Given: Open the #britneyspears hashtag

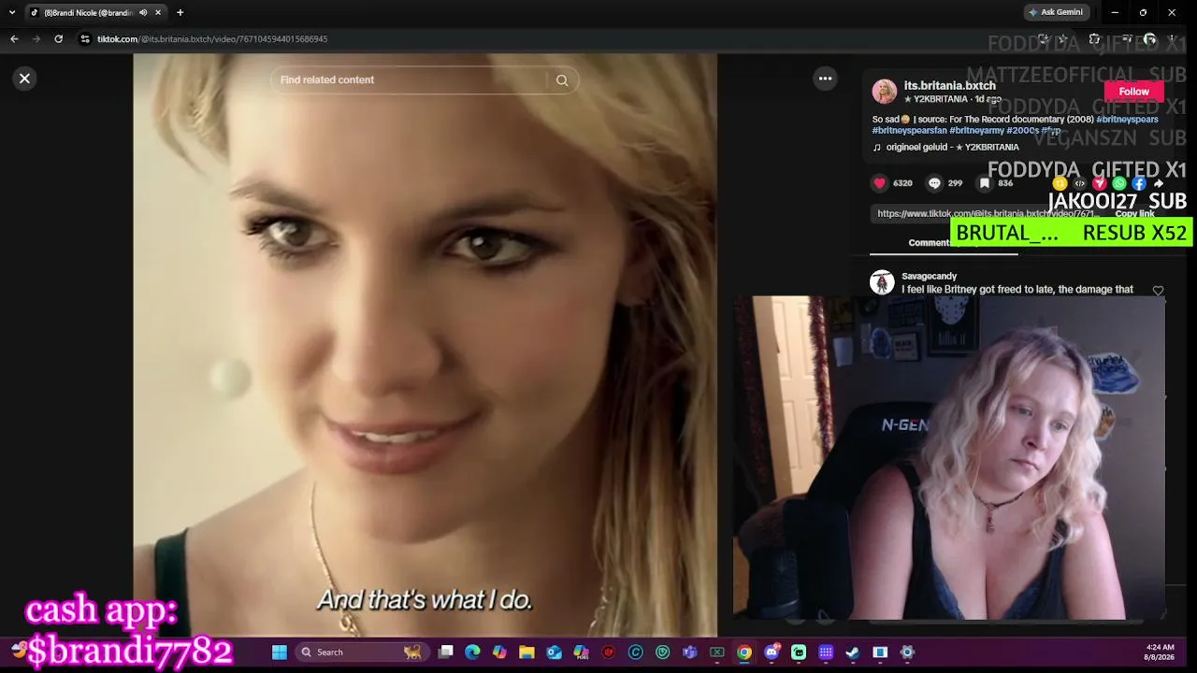Looking at the screenshot, I should [1127, 120].
